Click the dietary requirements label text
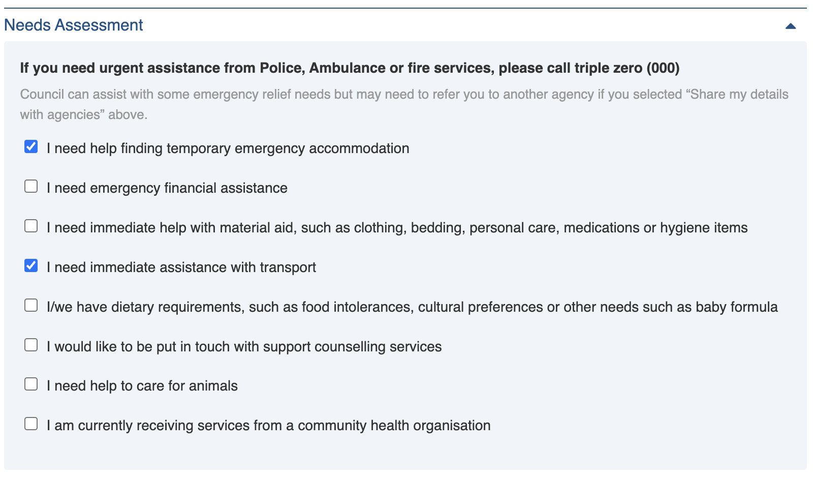 (x=412, y=307)
